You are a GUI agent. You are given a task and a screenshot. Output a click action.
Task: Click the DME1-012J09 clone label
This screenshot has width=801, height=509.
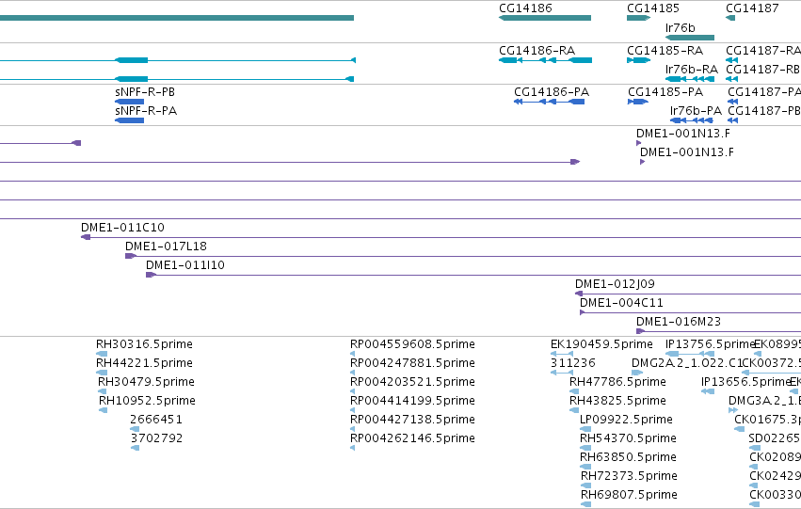click(x=615, y=284)
